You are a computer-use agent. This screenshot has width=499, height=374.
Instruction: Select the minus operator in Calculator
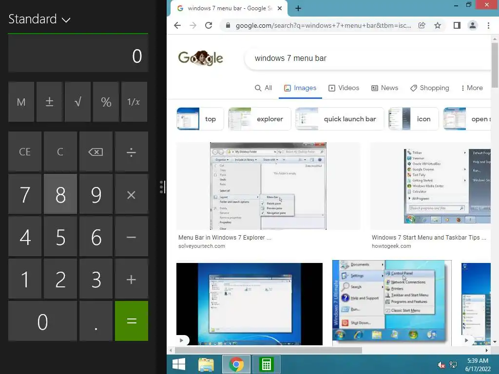coord(132,237)
